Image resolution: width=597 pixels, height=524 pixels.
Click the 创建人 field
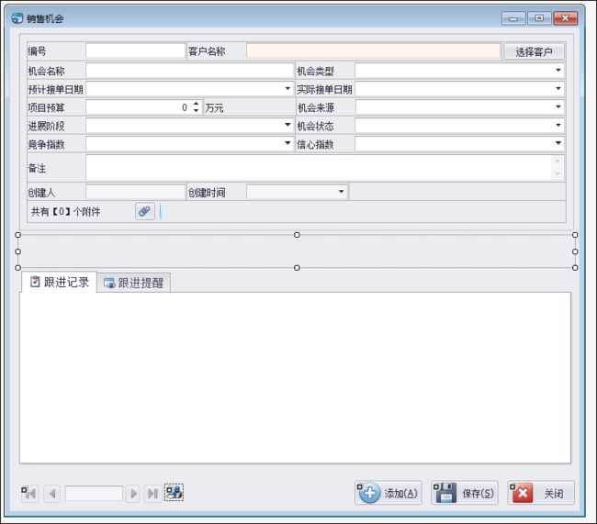(x=136, y=192)
